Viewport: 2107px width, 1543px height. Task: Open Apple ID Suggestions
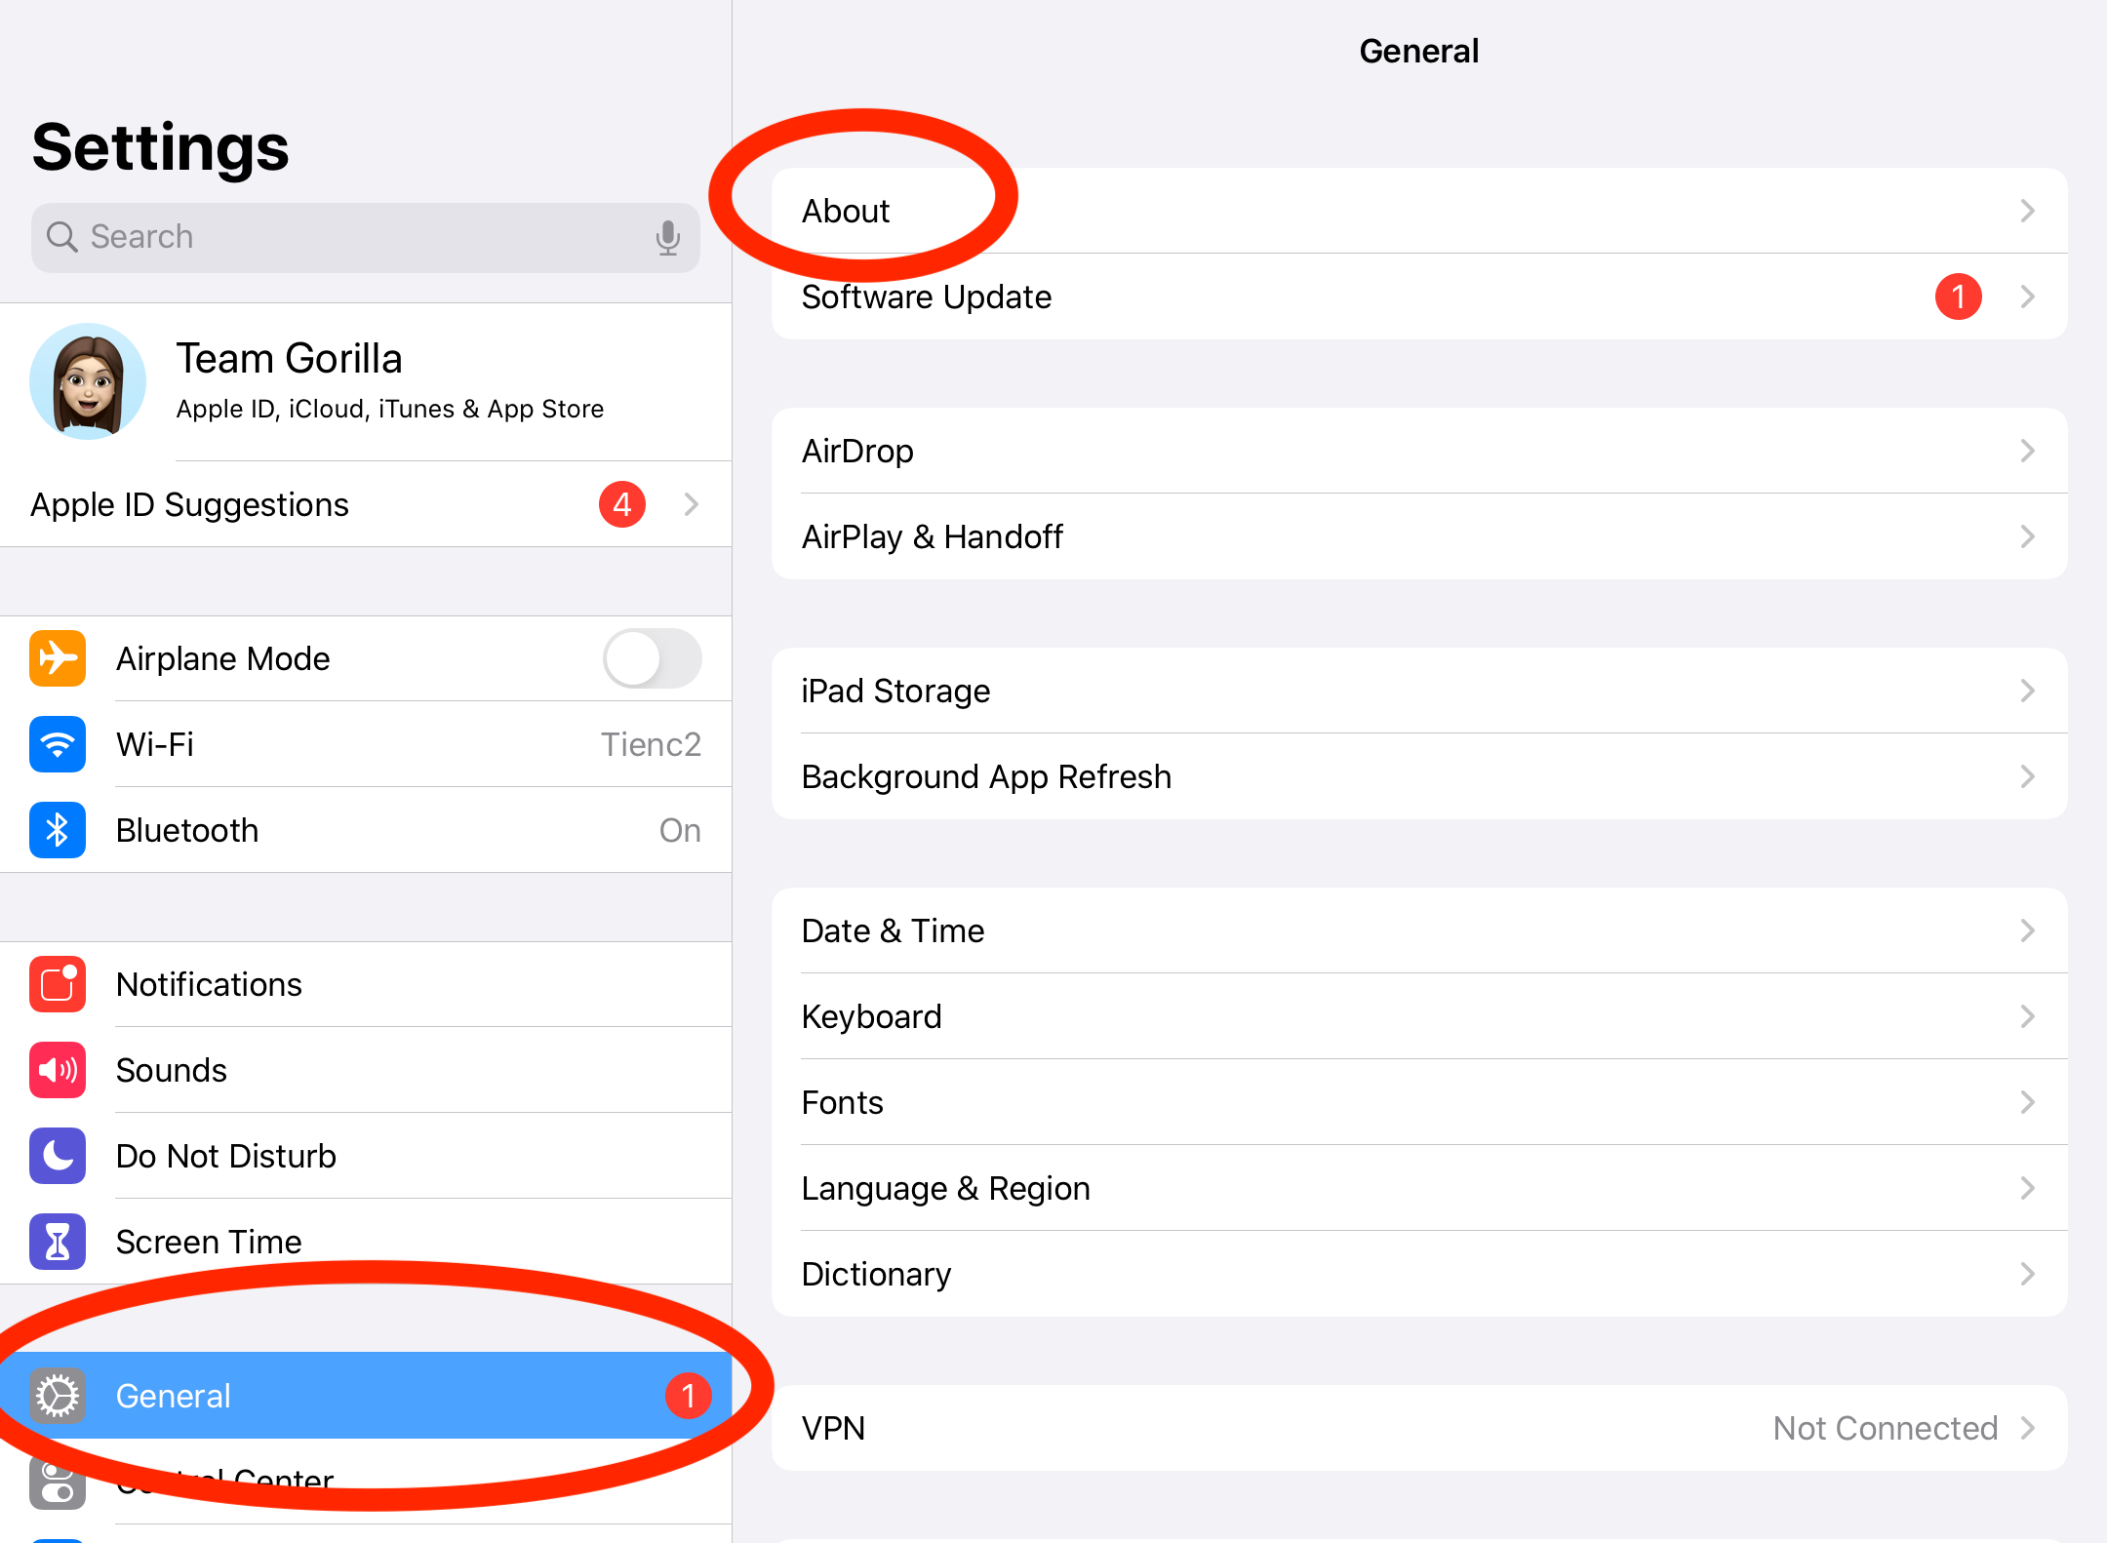click(x=366, y=504)
